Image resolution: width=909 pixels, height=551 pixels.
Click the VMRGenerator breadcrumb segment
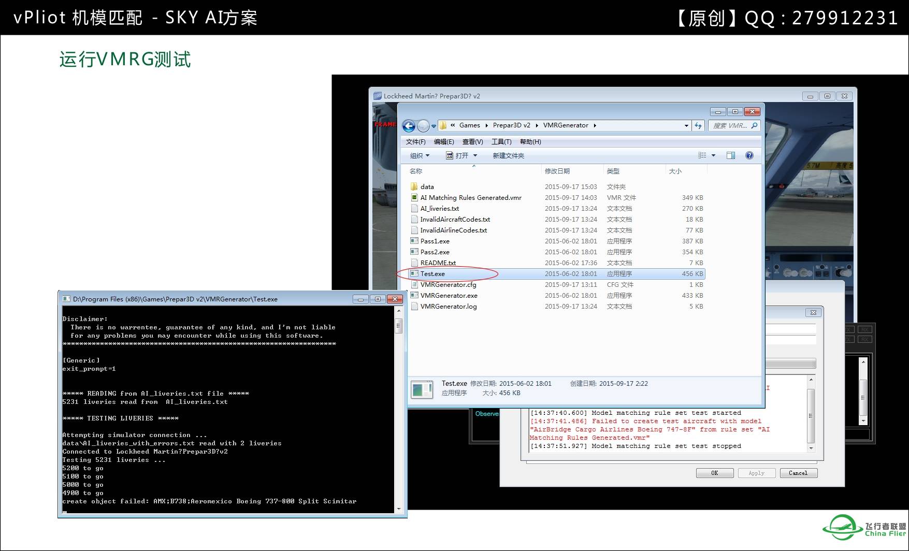[566, 125]
